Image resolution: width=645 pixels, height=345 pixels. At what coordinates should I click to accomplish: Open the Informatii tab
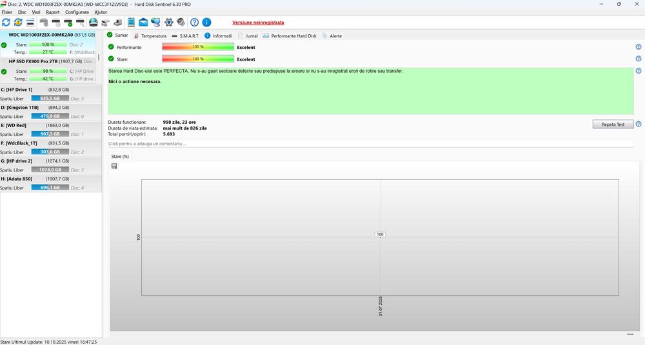(219, 35)
